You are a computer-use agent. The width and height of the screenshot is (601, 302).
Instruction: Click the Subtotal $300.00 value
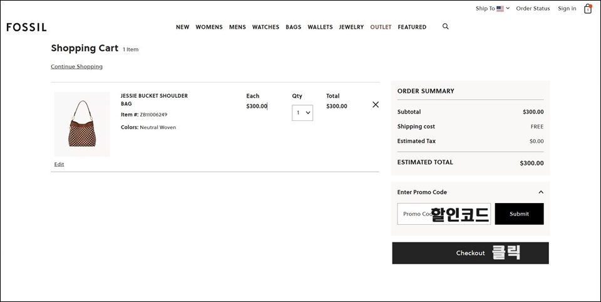533,112
